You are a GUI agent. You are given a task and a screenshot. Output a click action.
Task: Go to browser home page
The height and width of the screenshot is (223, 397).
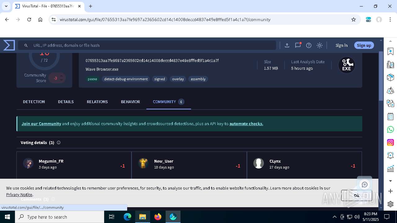tap(40, 20)
